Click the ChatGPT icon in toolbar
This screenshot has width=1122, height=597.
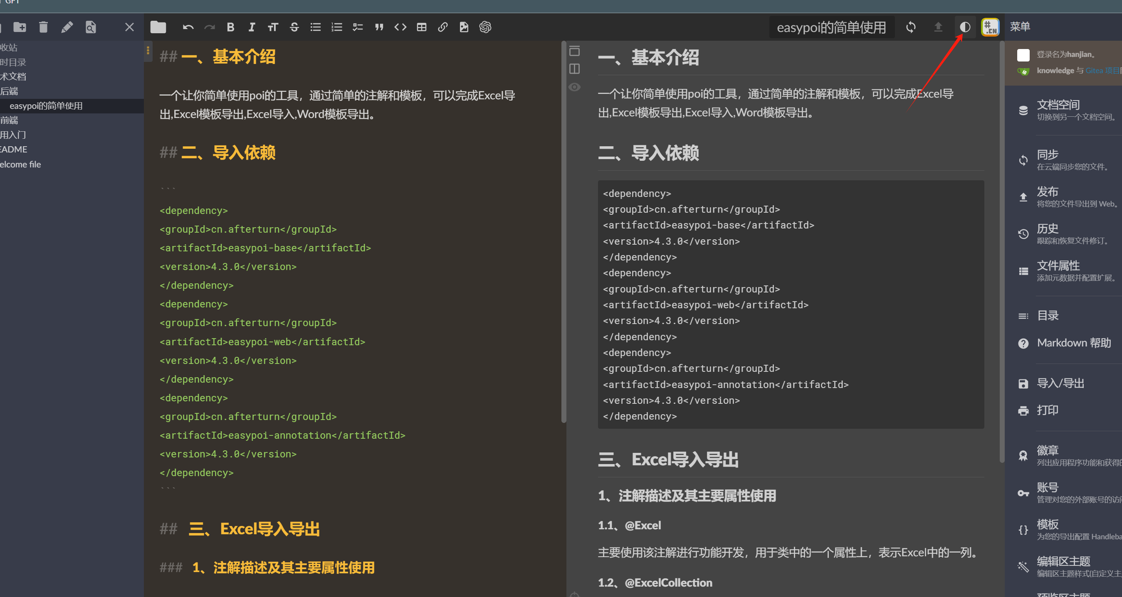pos(485,27)
